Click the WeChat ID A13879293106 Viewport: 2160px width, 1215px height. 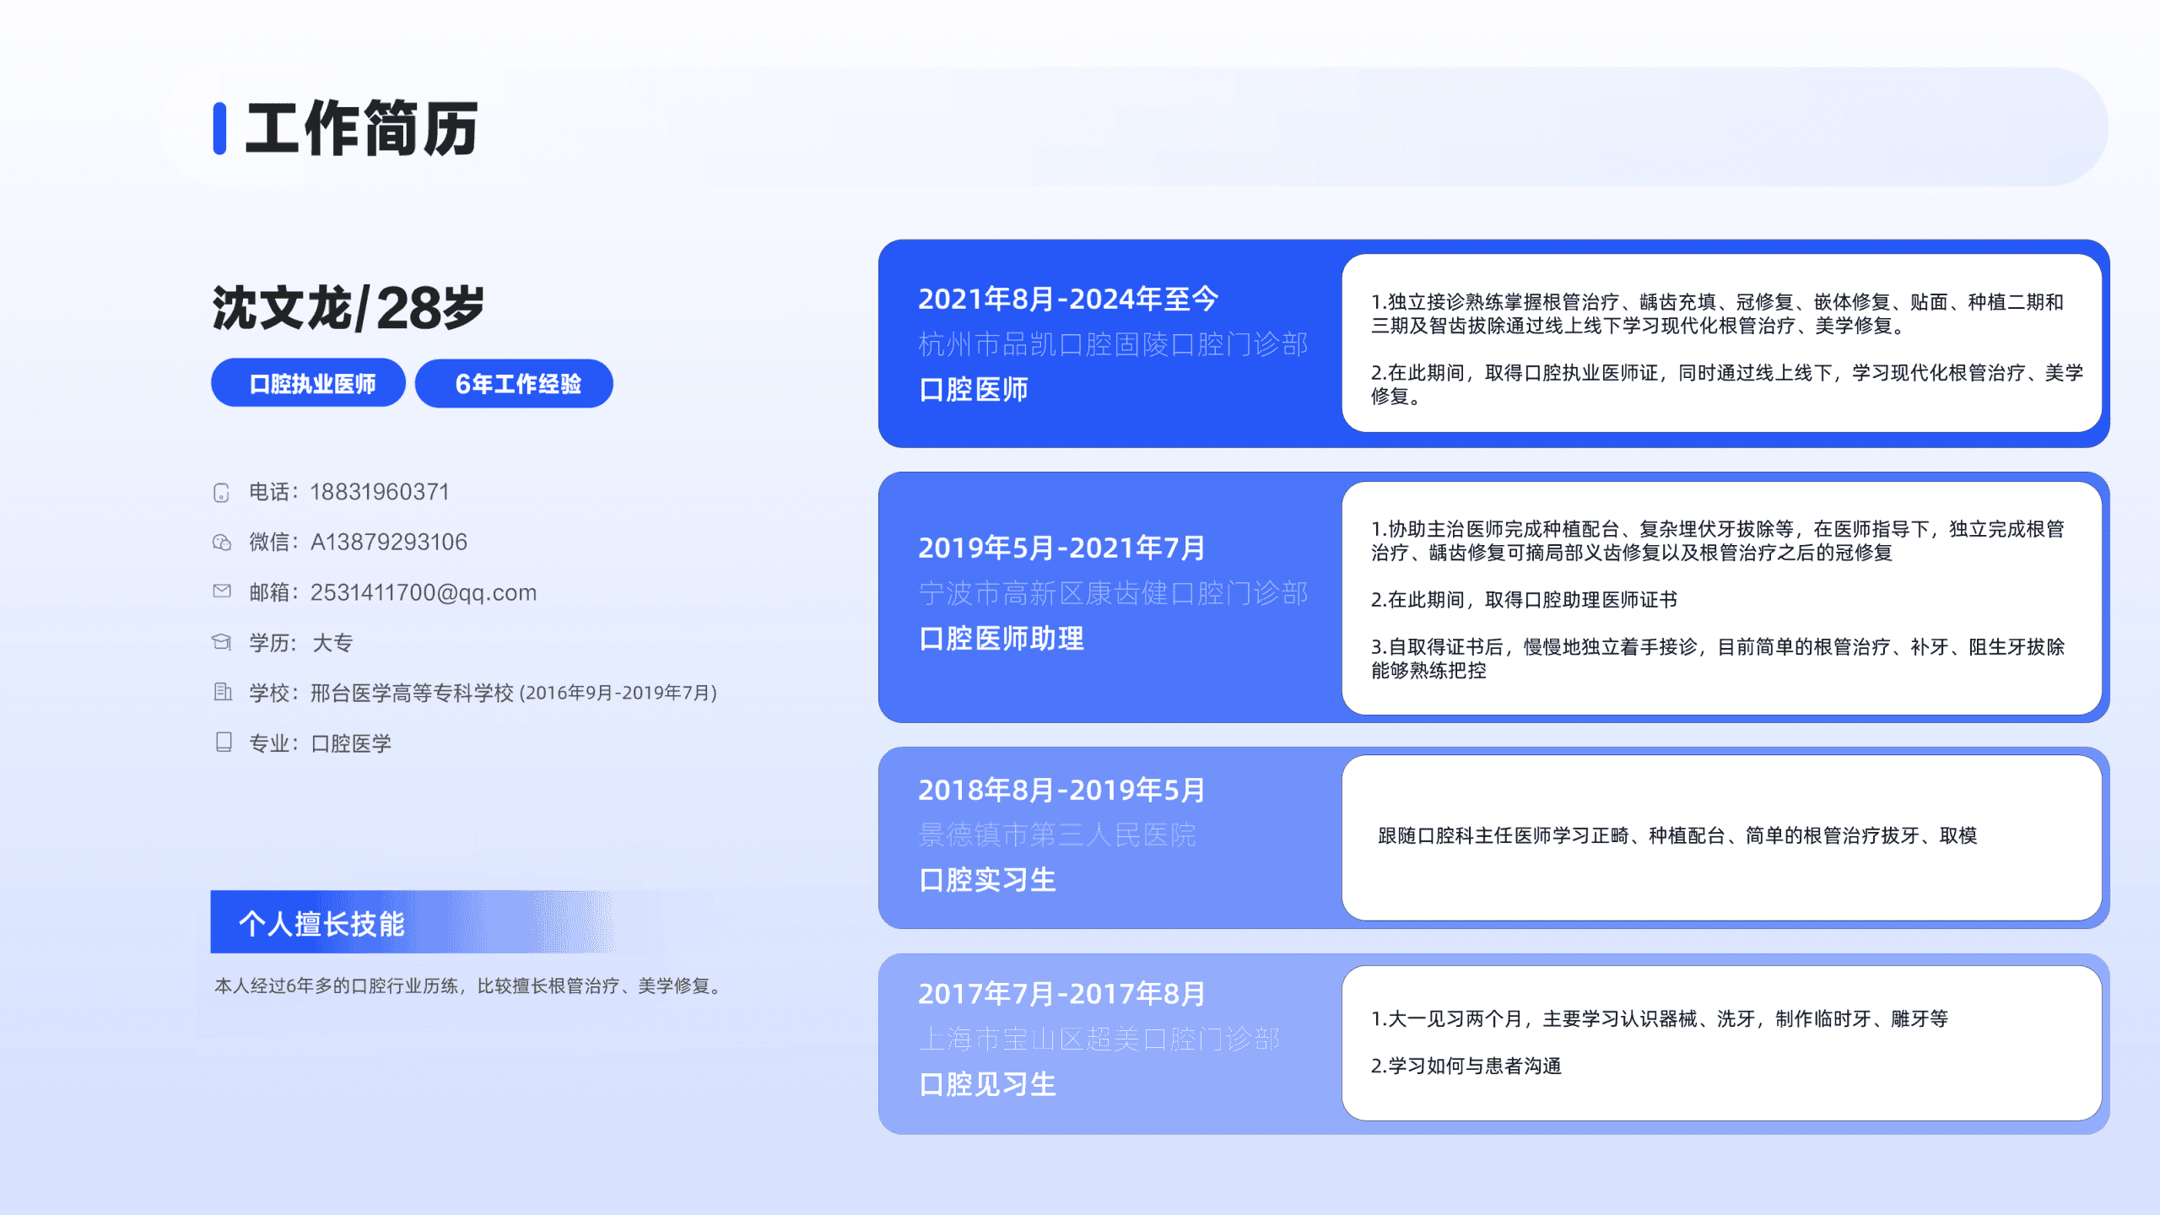388,542
